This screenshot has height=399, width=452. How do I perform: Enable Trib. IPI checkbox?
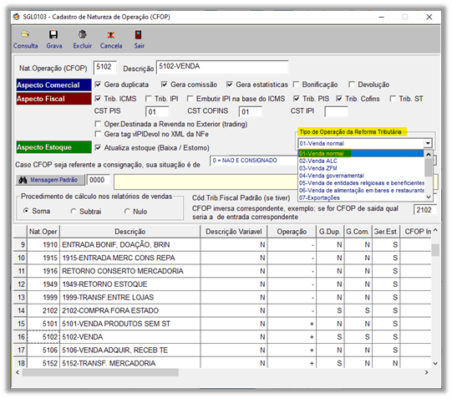click(x=149, y=99)
